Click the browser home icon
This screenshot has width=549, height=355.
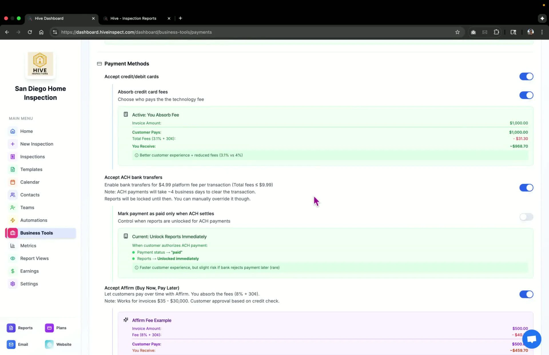pyautogui.click(x=41, y=32)
